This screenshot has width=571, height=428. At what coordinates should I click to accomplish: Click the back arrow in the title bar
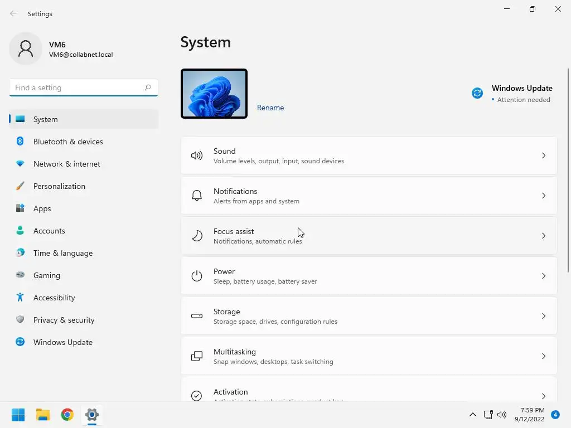coord(13,13)
